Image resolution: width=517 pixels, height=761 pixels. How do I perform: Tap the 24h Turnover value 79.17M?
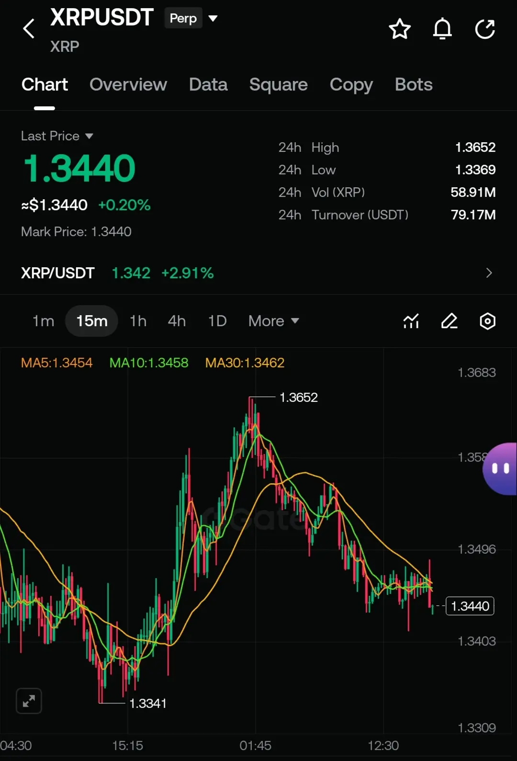(x=473, y=215)
